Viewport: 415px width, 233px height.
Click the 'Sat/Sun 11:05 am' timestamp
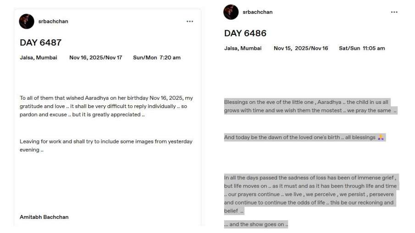pos(362,48)
